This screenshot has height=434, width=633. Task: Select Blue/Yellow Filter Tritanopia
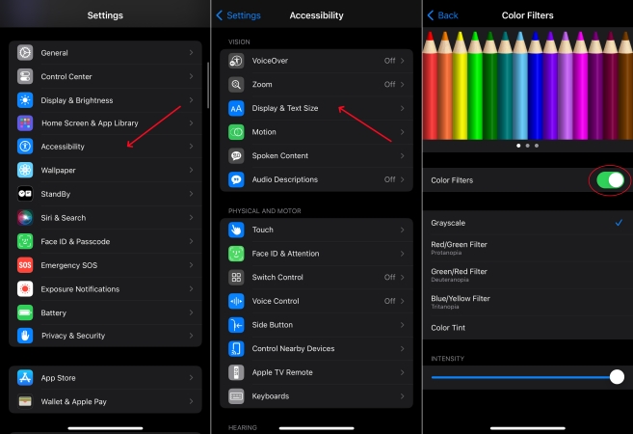point(528,302)
